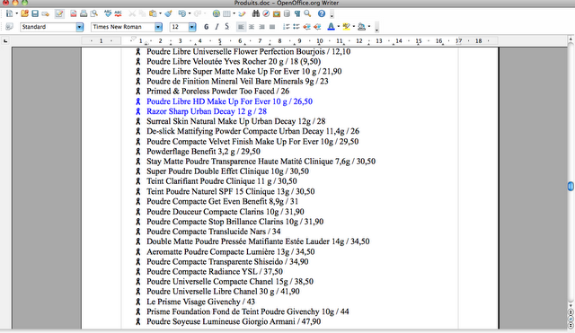Print the file directly icon

[84, 14]
